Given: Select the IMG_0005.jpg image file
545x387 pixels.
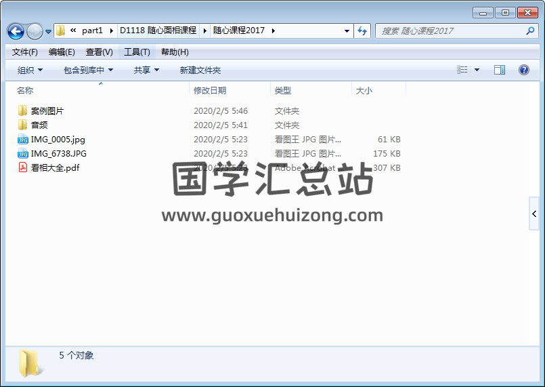Looking at the screenshot, I should point(58,140).
